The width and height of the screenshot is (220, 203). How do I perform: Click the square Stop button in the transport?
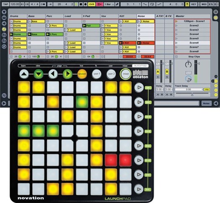click(81, 4)
